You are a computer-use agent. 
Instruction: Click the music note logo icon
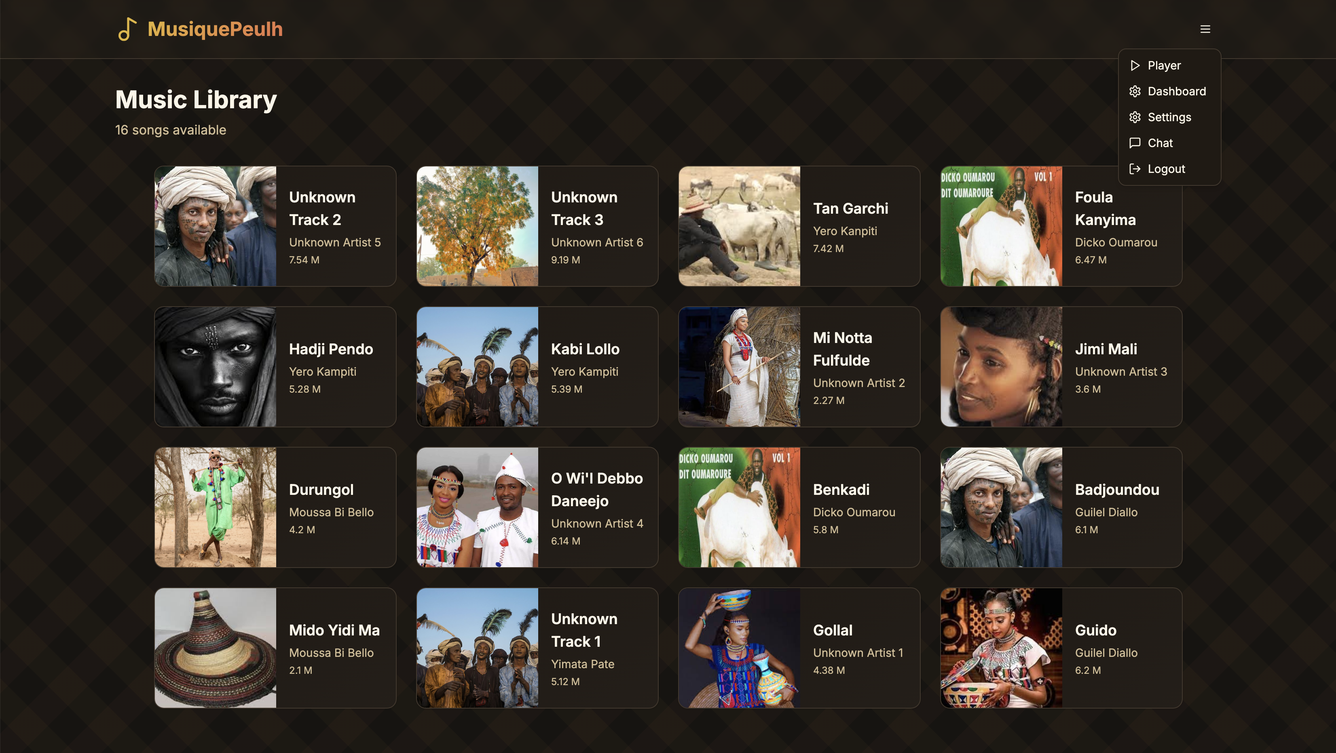[x=127, y=29]
